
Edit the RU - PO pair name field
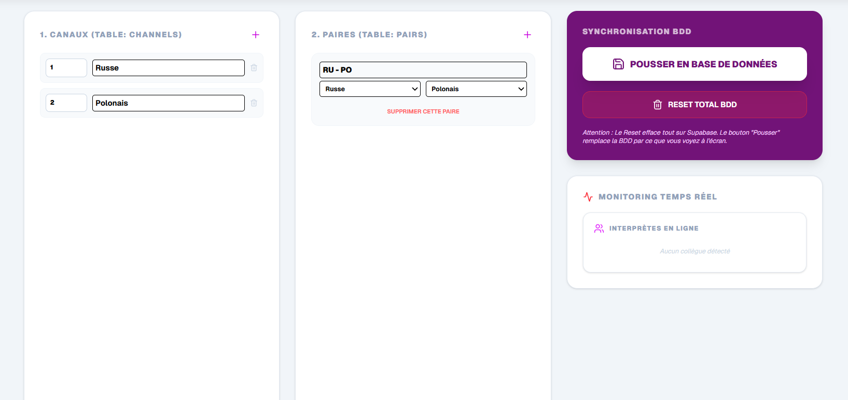[x=423, y=70]
